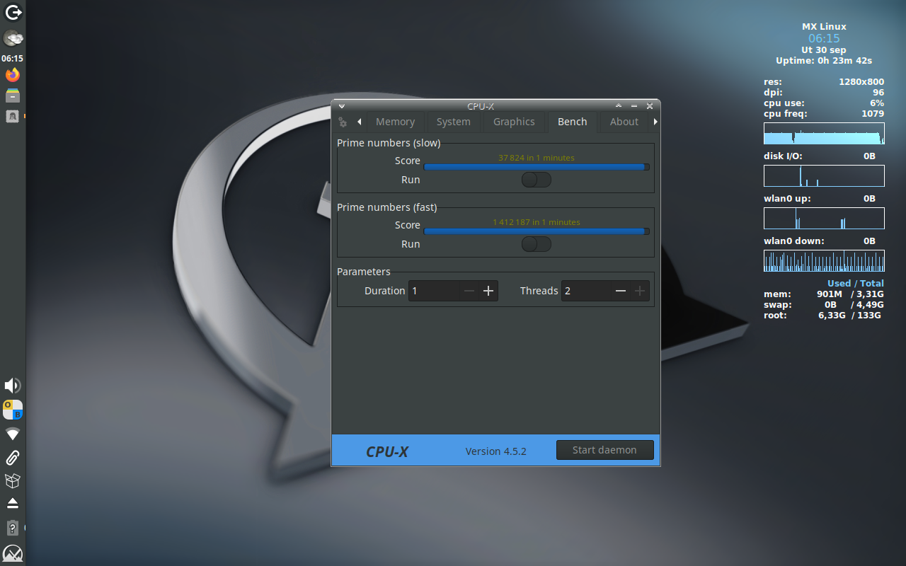Click the '1280x800' resolution value in Conky
The width and height of the screenshot is (906, 566).
tap(861, 82)
